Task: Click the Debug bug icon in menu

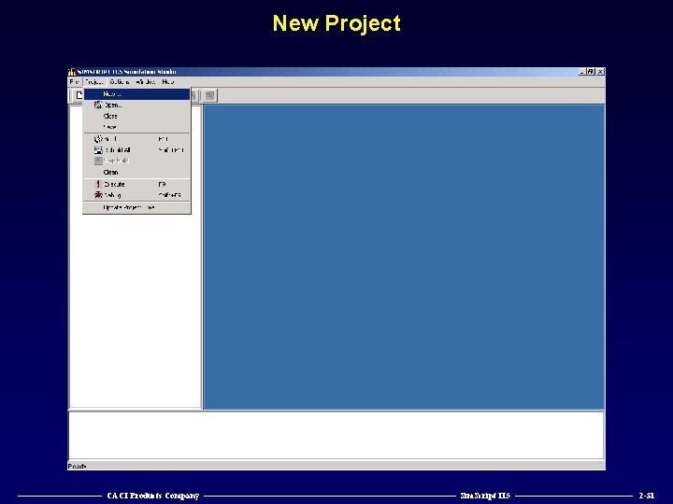Action: 98,195
